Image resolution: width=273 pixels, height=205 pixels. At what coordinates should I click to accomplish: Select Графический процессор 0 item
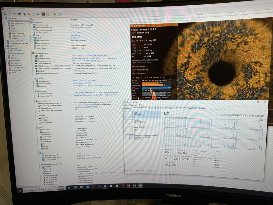[x=143, y=137]
